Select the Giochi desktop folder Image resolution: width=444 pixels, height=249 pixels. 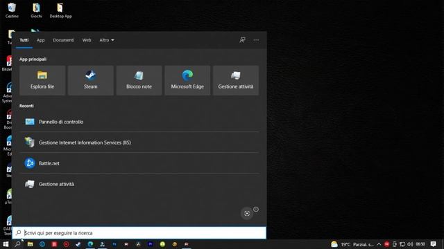tap(36, 10)
